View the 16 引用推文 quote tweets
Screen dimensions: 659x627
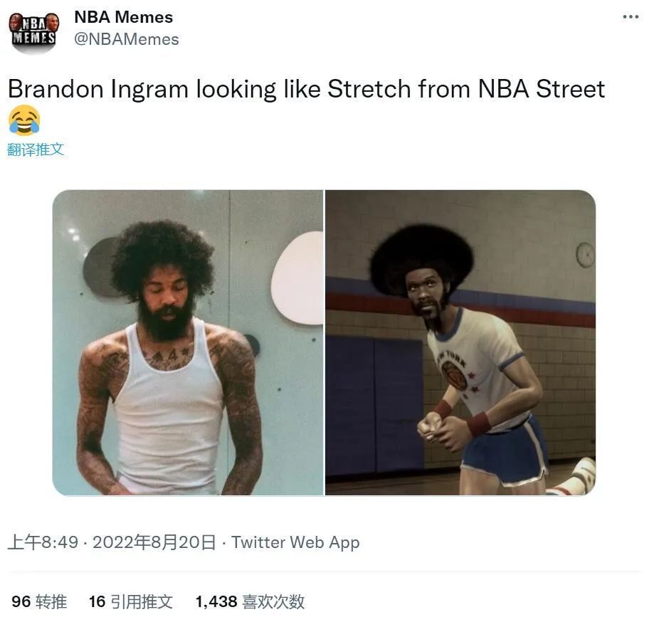tap(131, 601)
